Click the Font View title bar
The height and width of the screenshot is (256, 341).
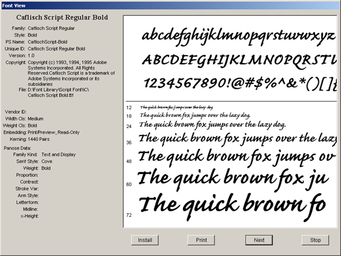tap(170, 4)
